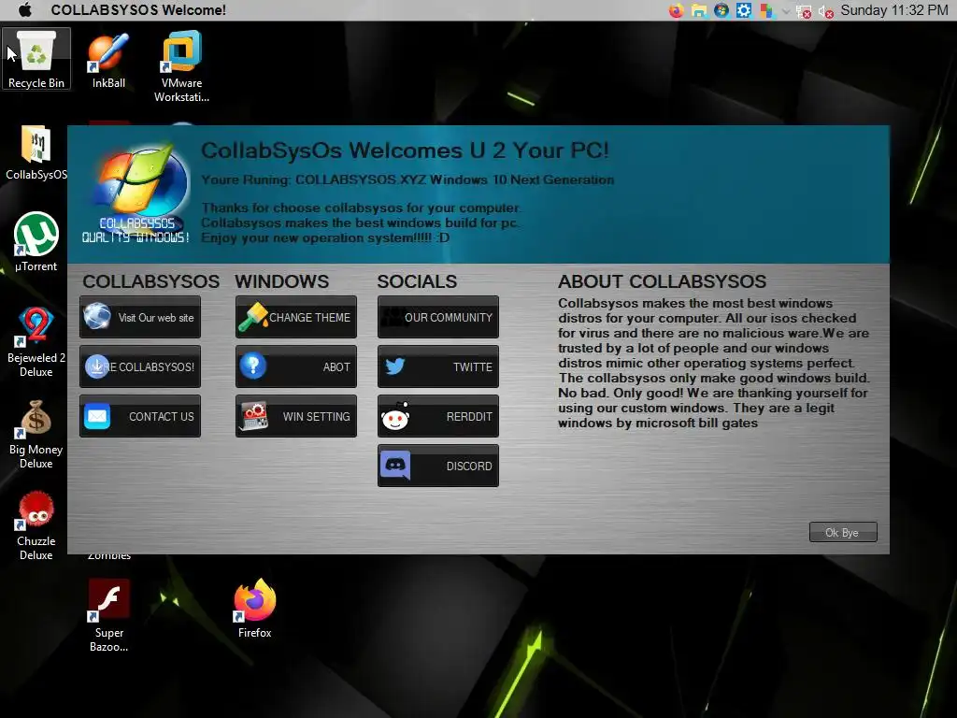957x718 pixels.
Task: Click the ABOT help button
Action: click(296, 366)
